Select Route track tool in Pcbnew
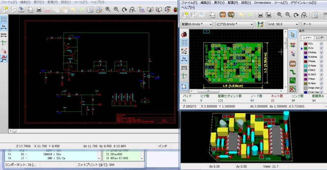Viewport: 327px width, 170px height. coord(293,72)
